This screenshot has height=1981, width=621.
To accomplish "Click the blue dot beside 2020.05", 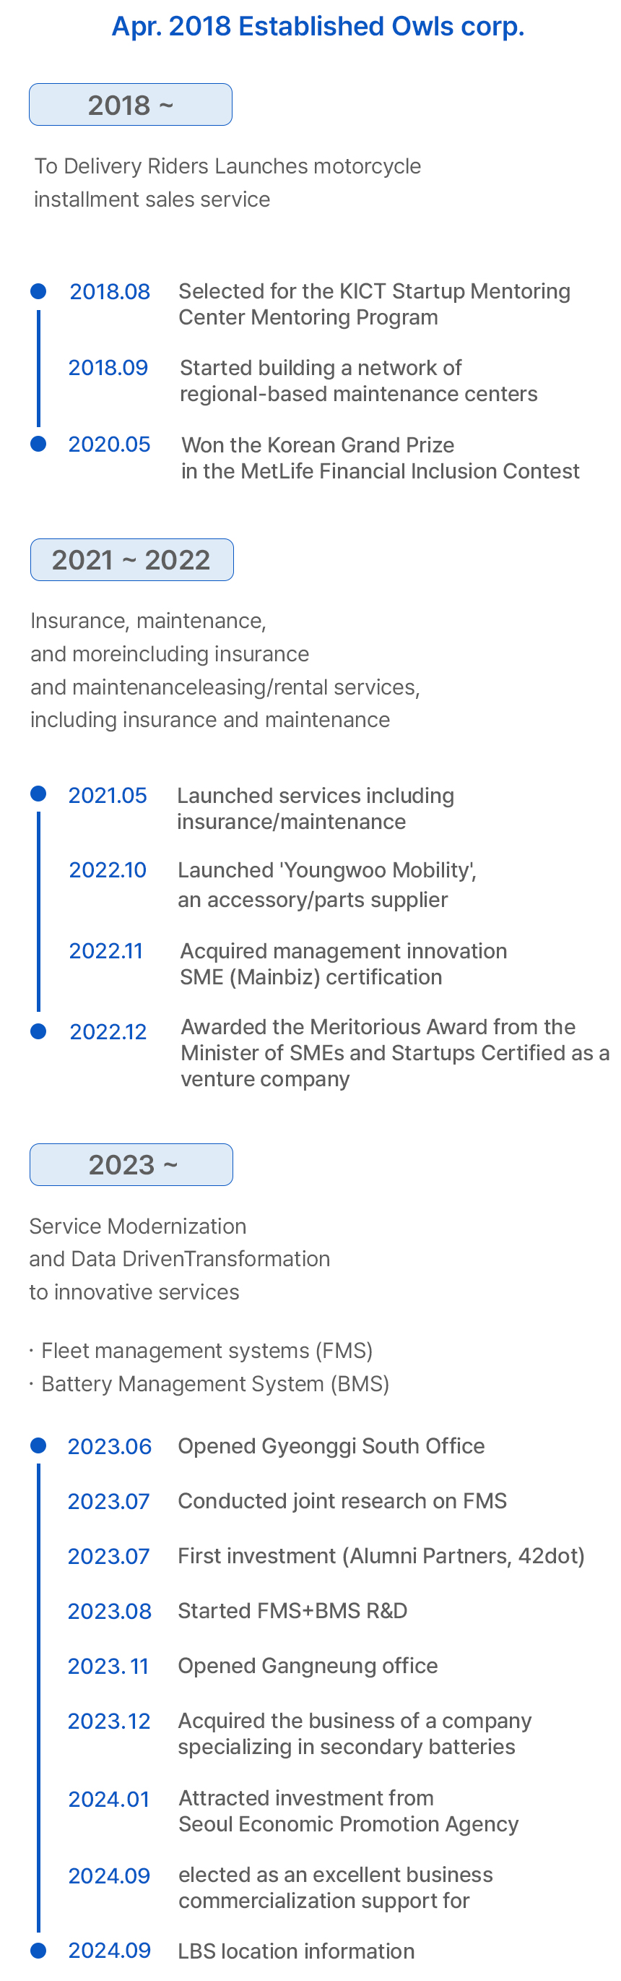I will [x=38, y=444].
